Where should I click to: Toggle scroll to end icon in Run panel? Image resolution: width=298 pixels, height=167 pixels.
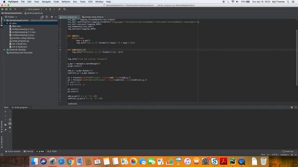(10, 123)
